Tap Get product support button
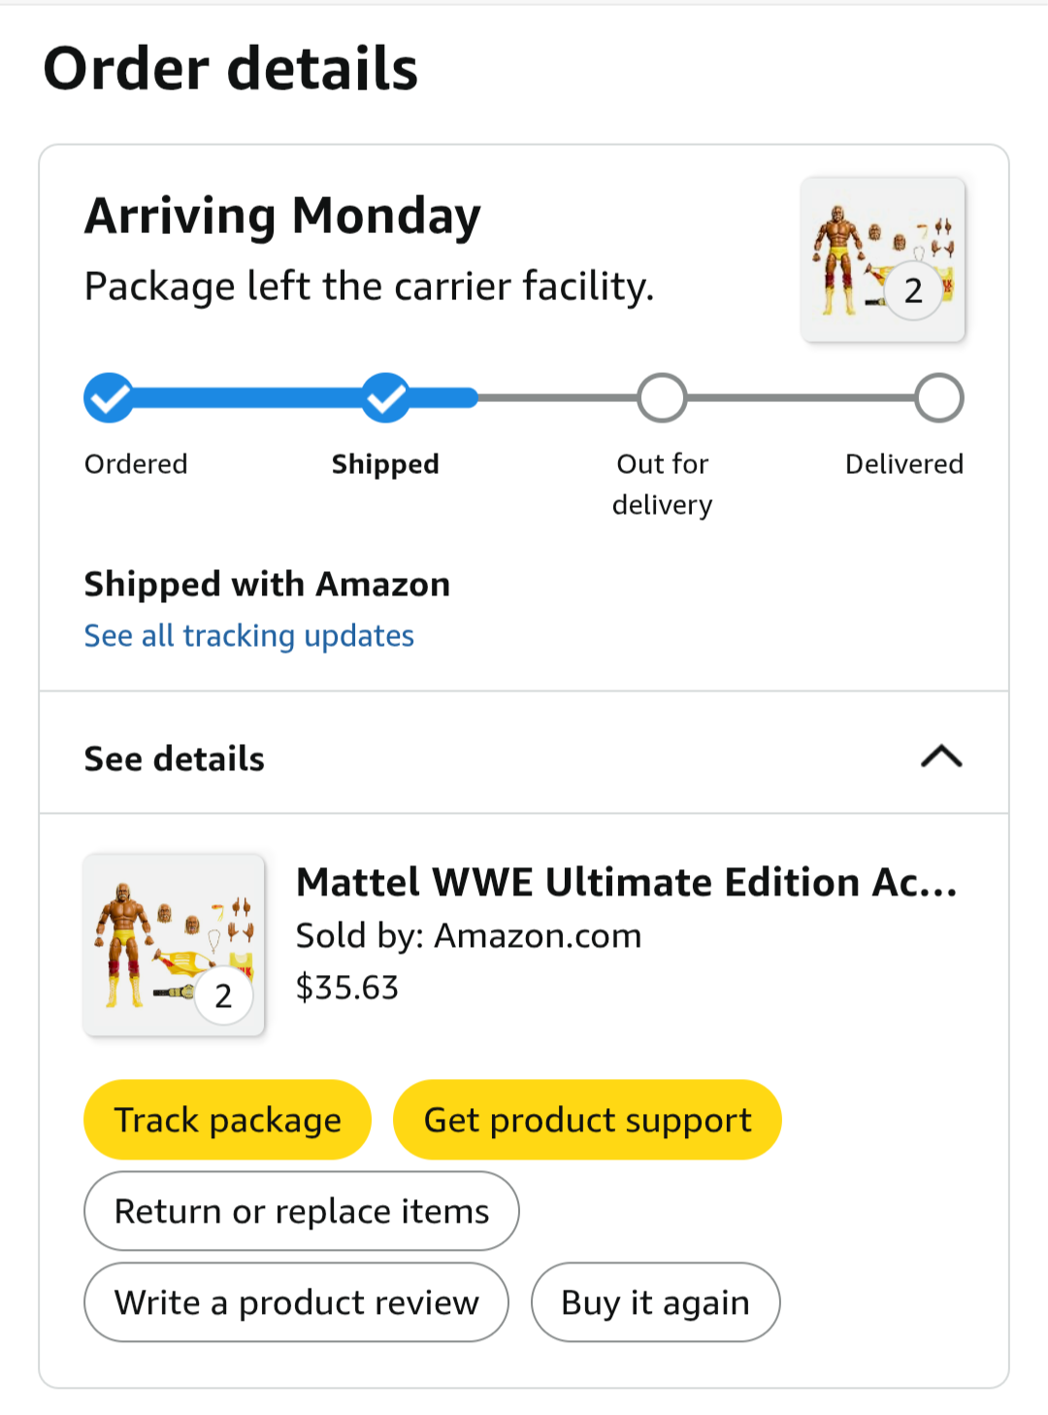Viewport: 1048px width, 1415px height. pyautogui.click(x=587, y=1120)
